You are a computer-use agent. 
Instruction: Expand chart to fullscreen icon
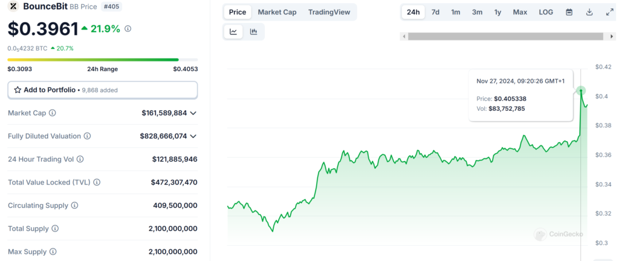[x=609, y=12]
